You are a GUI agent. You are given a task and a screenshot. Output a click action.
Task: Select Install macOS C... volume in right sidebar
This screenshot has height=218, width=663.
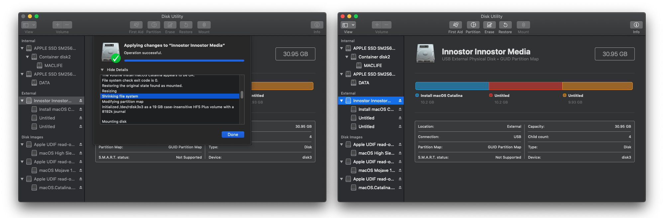pos(376,109)
